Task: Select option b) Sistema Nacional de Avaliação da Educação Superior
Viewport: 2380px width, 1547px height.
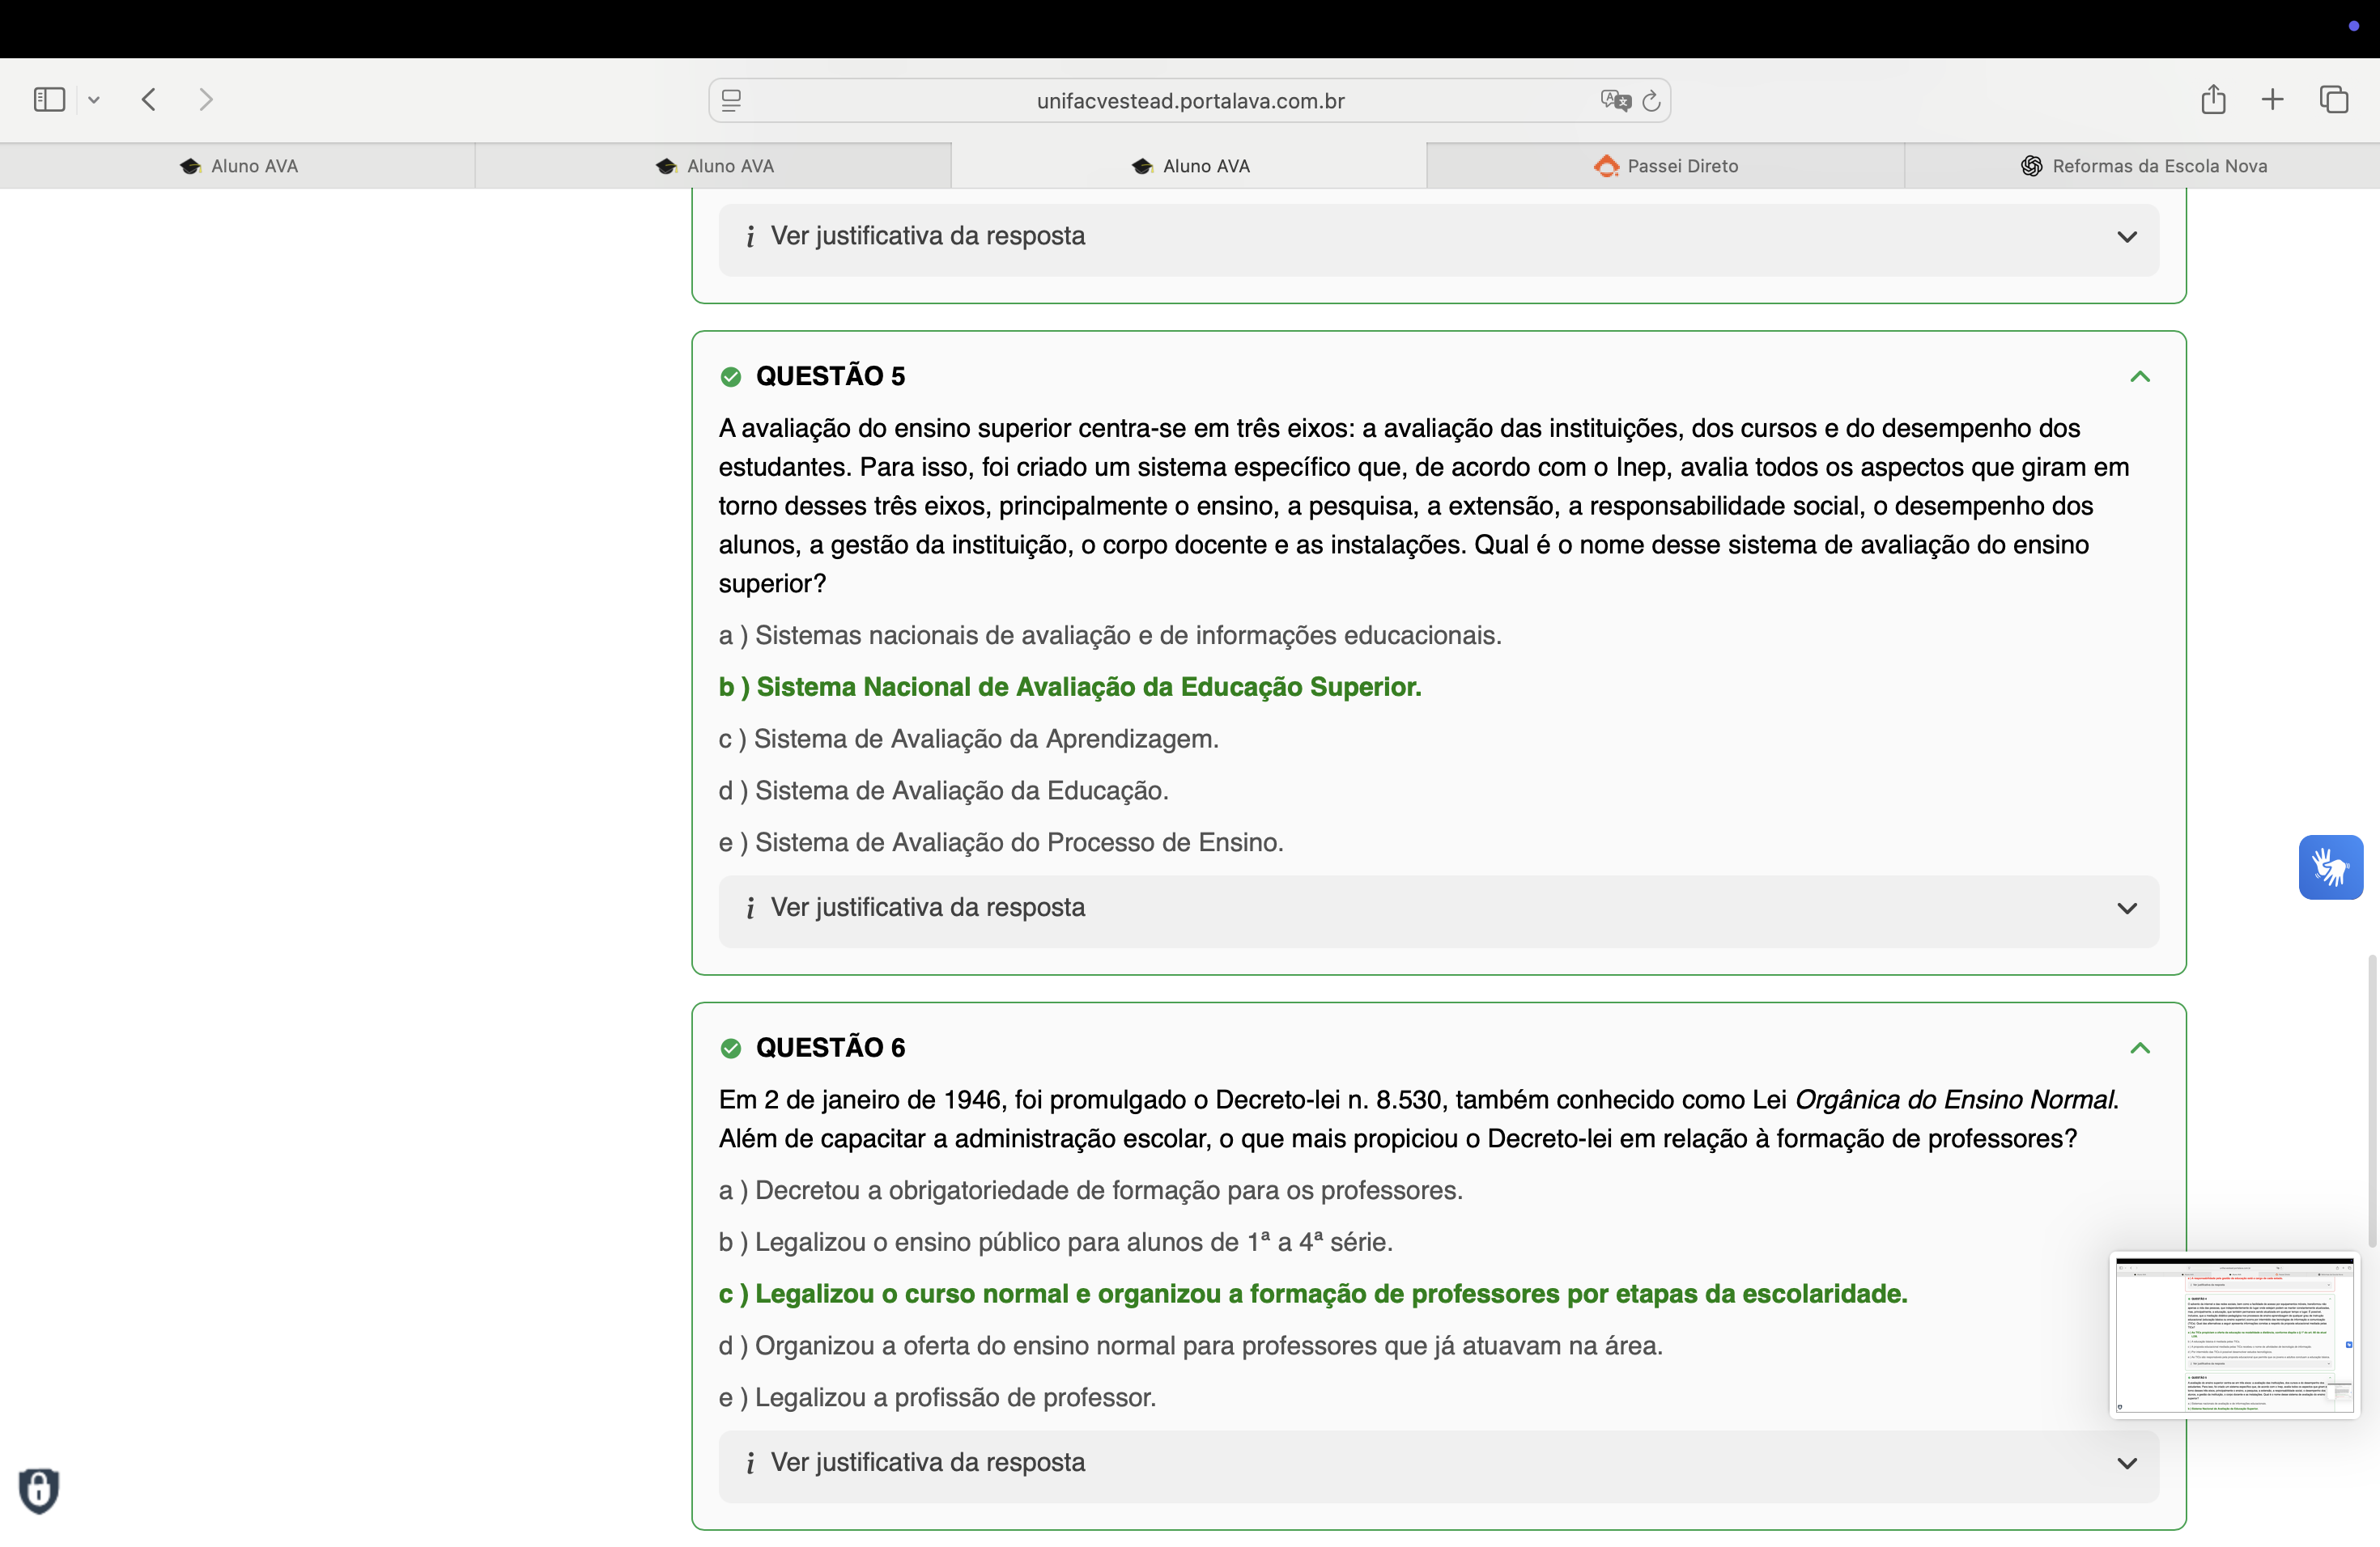Action: pyautogui.click(x=1070, y=688)
